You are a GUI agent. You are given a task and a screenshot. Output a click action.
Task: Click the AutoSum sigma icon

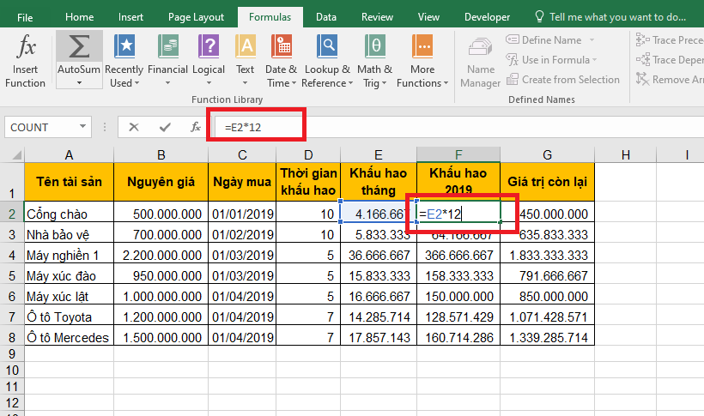tap(79, 46)
